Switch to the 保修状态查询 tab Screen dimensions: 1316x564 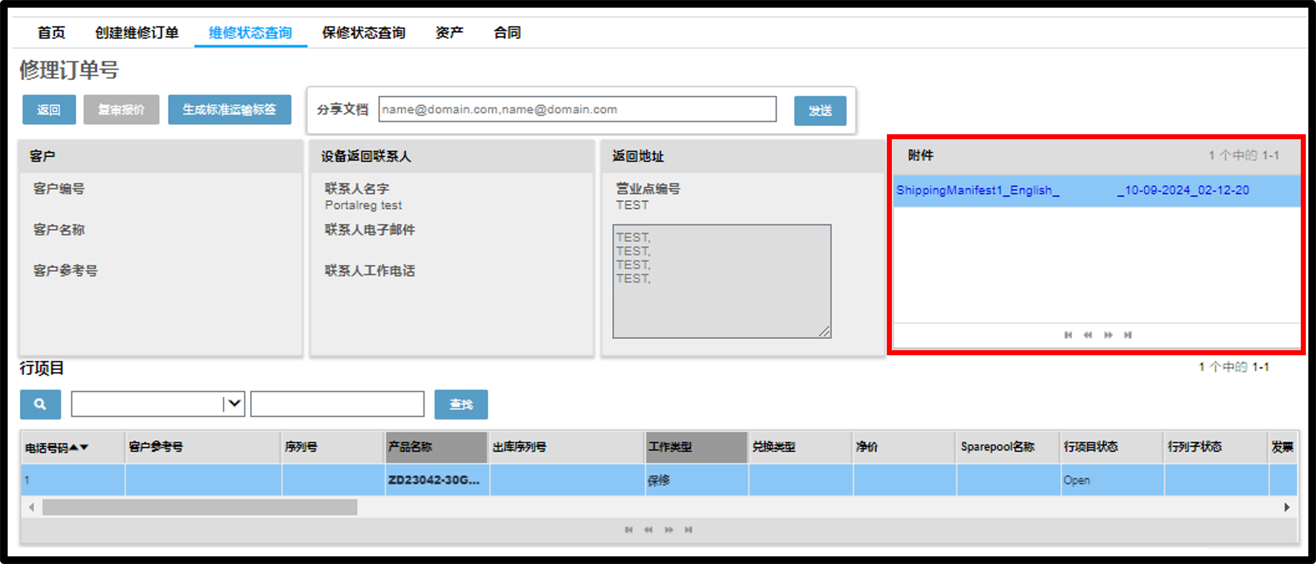363,33
